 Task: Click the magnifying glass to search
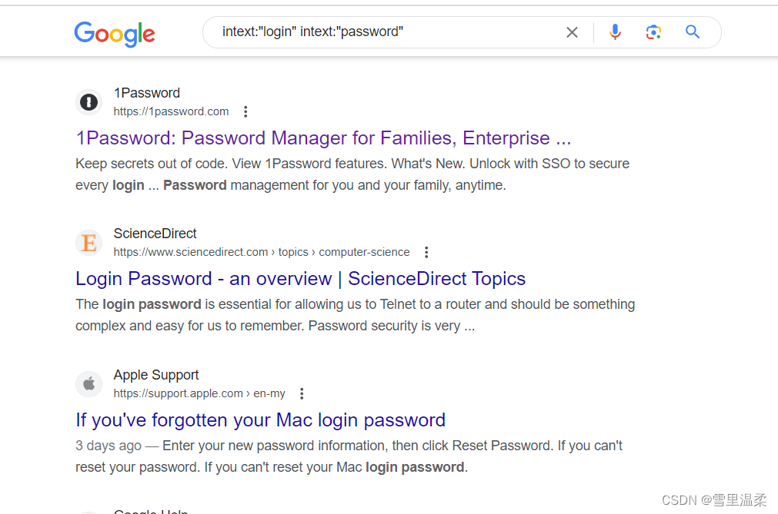click(x=692, y=32)
